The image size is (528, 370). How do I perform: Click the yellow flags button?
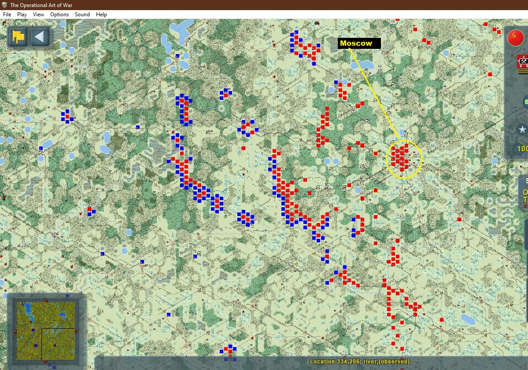(x=18, y=37)
